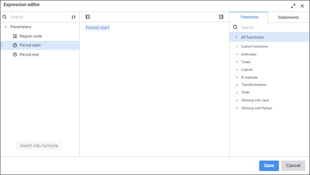Save the expression

pos(269,166)
